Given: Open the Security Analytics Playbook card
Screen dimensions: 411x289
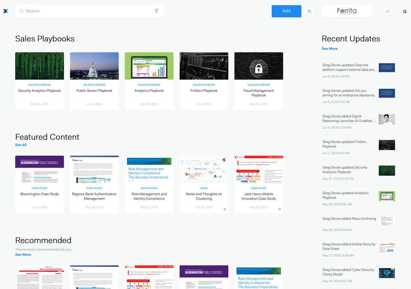Looking at the screenshot, I should coord(39,81).
